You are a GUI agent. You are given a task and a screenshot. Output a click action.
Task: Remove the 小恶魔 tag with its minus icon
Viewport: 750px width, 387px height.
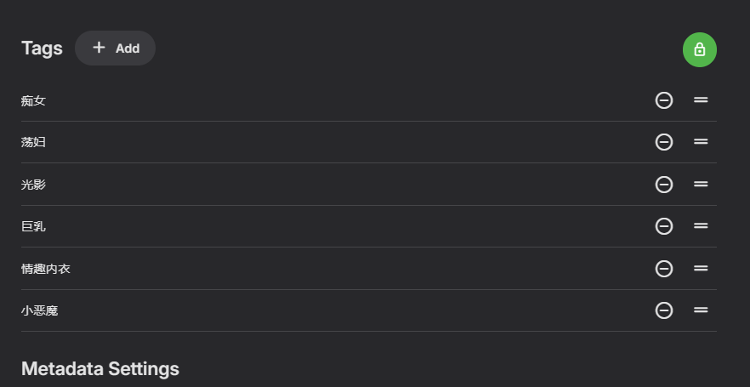tap(664, 310)
